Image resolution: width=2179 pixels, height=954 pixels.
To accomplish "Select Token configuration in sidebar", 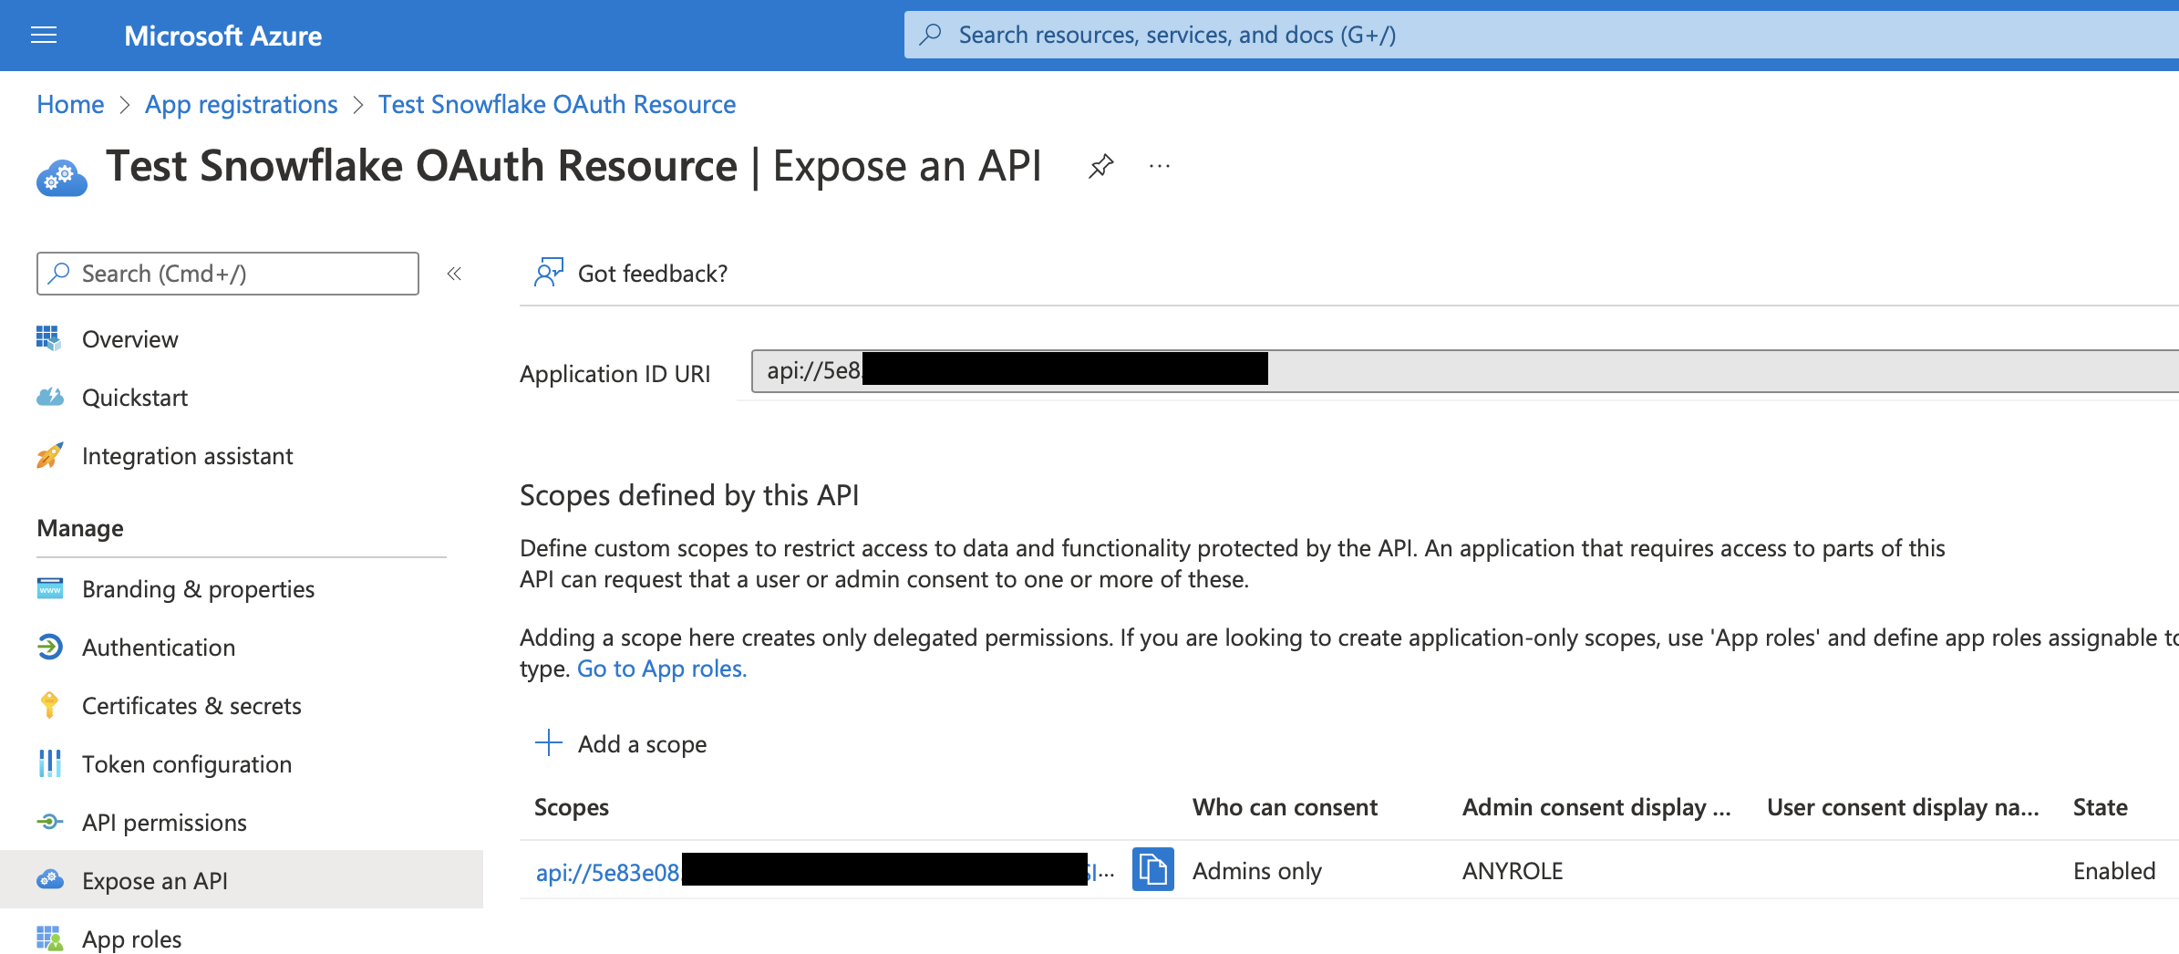I will (186, 764).
